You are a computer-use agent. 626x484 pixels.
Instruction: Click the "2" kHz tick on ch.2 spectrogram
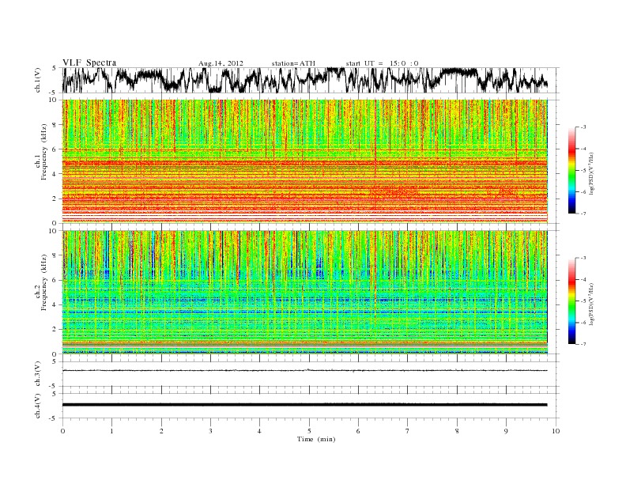(x=55, y=330)
